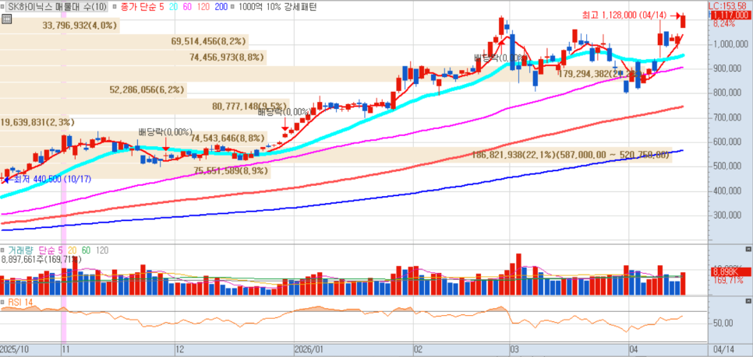Open the data grid table icon

click(x=5, y=19)
